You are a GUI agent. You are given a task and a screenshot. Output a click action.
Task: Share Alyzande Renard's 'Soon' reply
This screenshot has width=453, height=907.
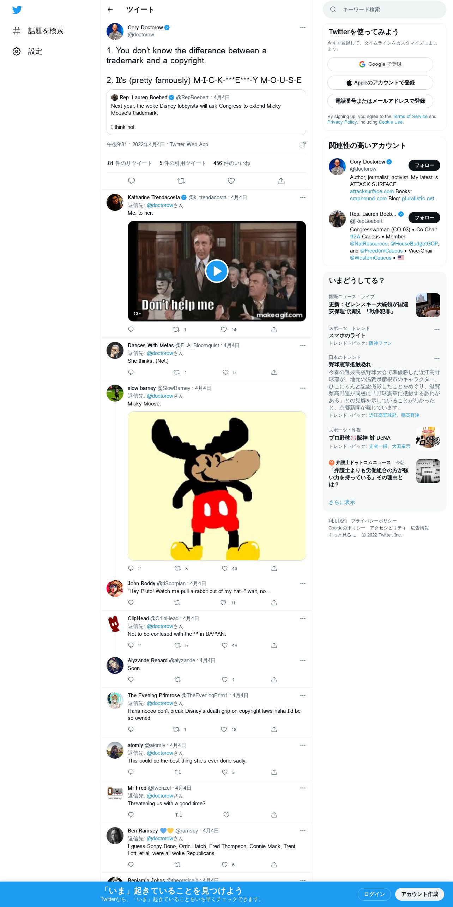point(274,680)
